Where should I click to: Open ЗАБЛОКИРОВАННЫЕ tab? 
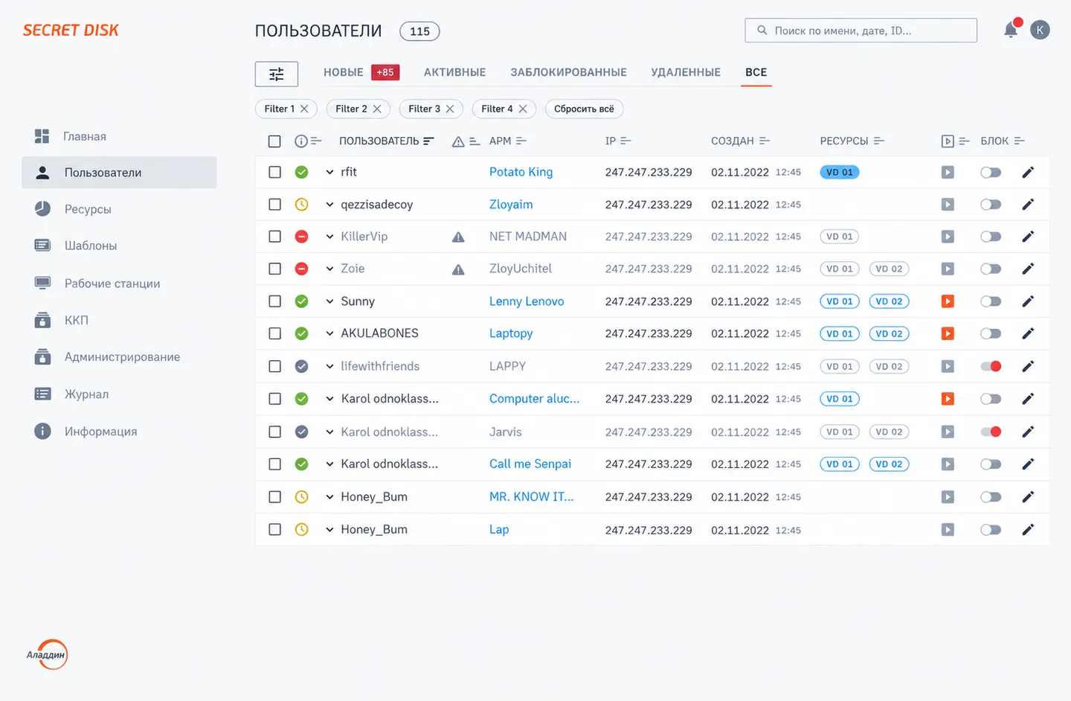tap(568, 72)
